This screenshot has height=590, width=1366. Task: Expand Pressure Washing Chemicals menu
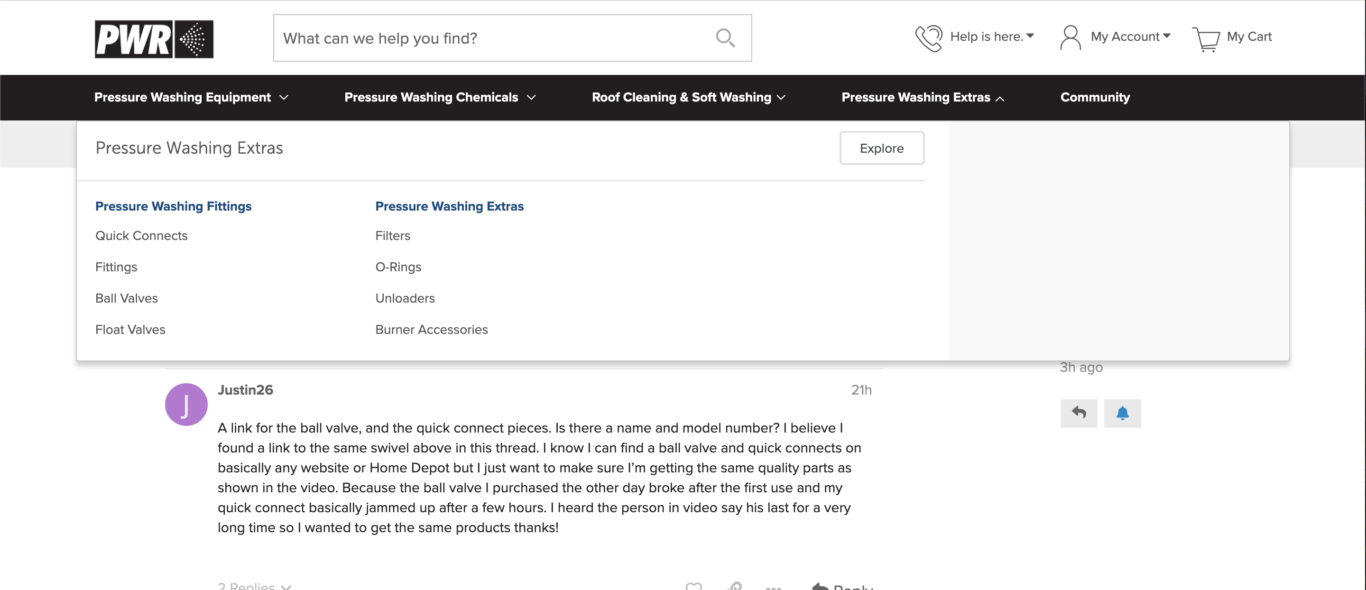pyautogui.click(x=440, y=98)
